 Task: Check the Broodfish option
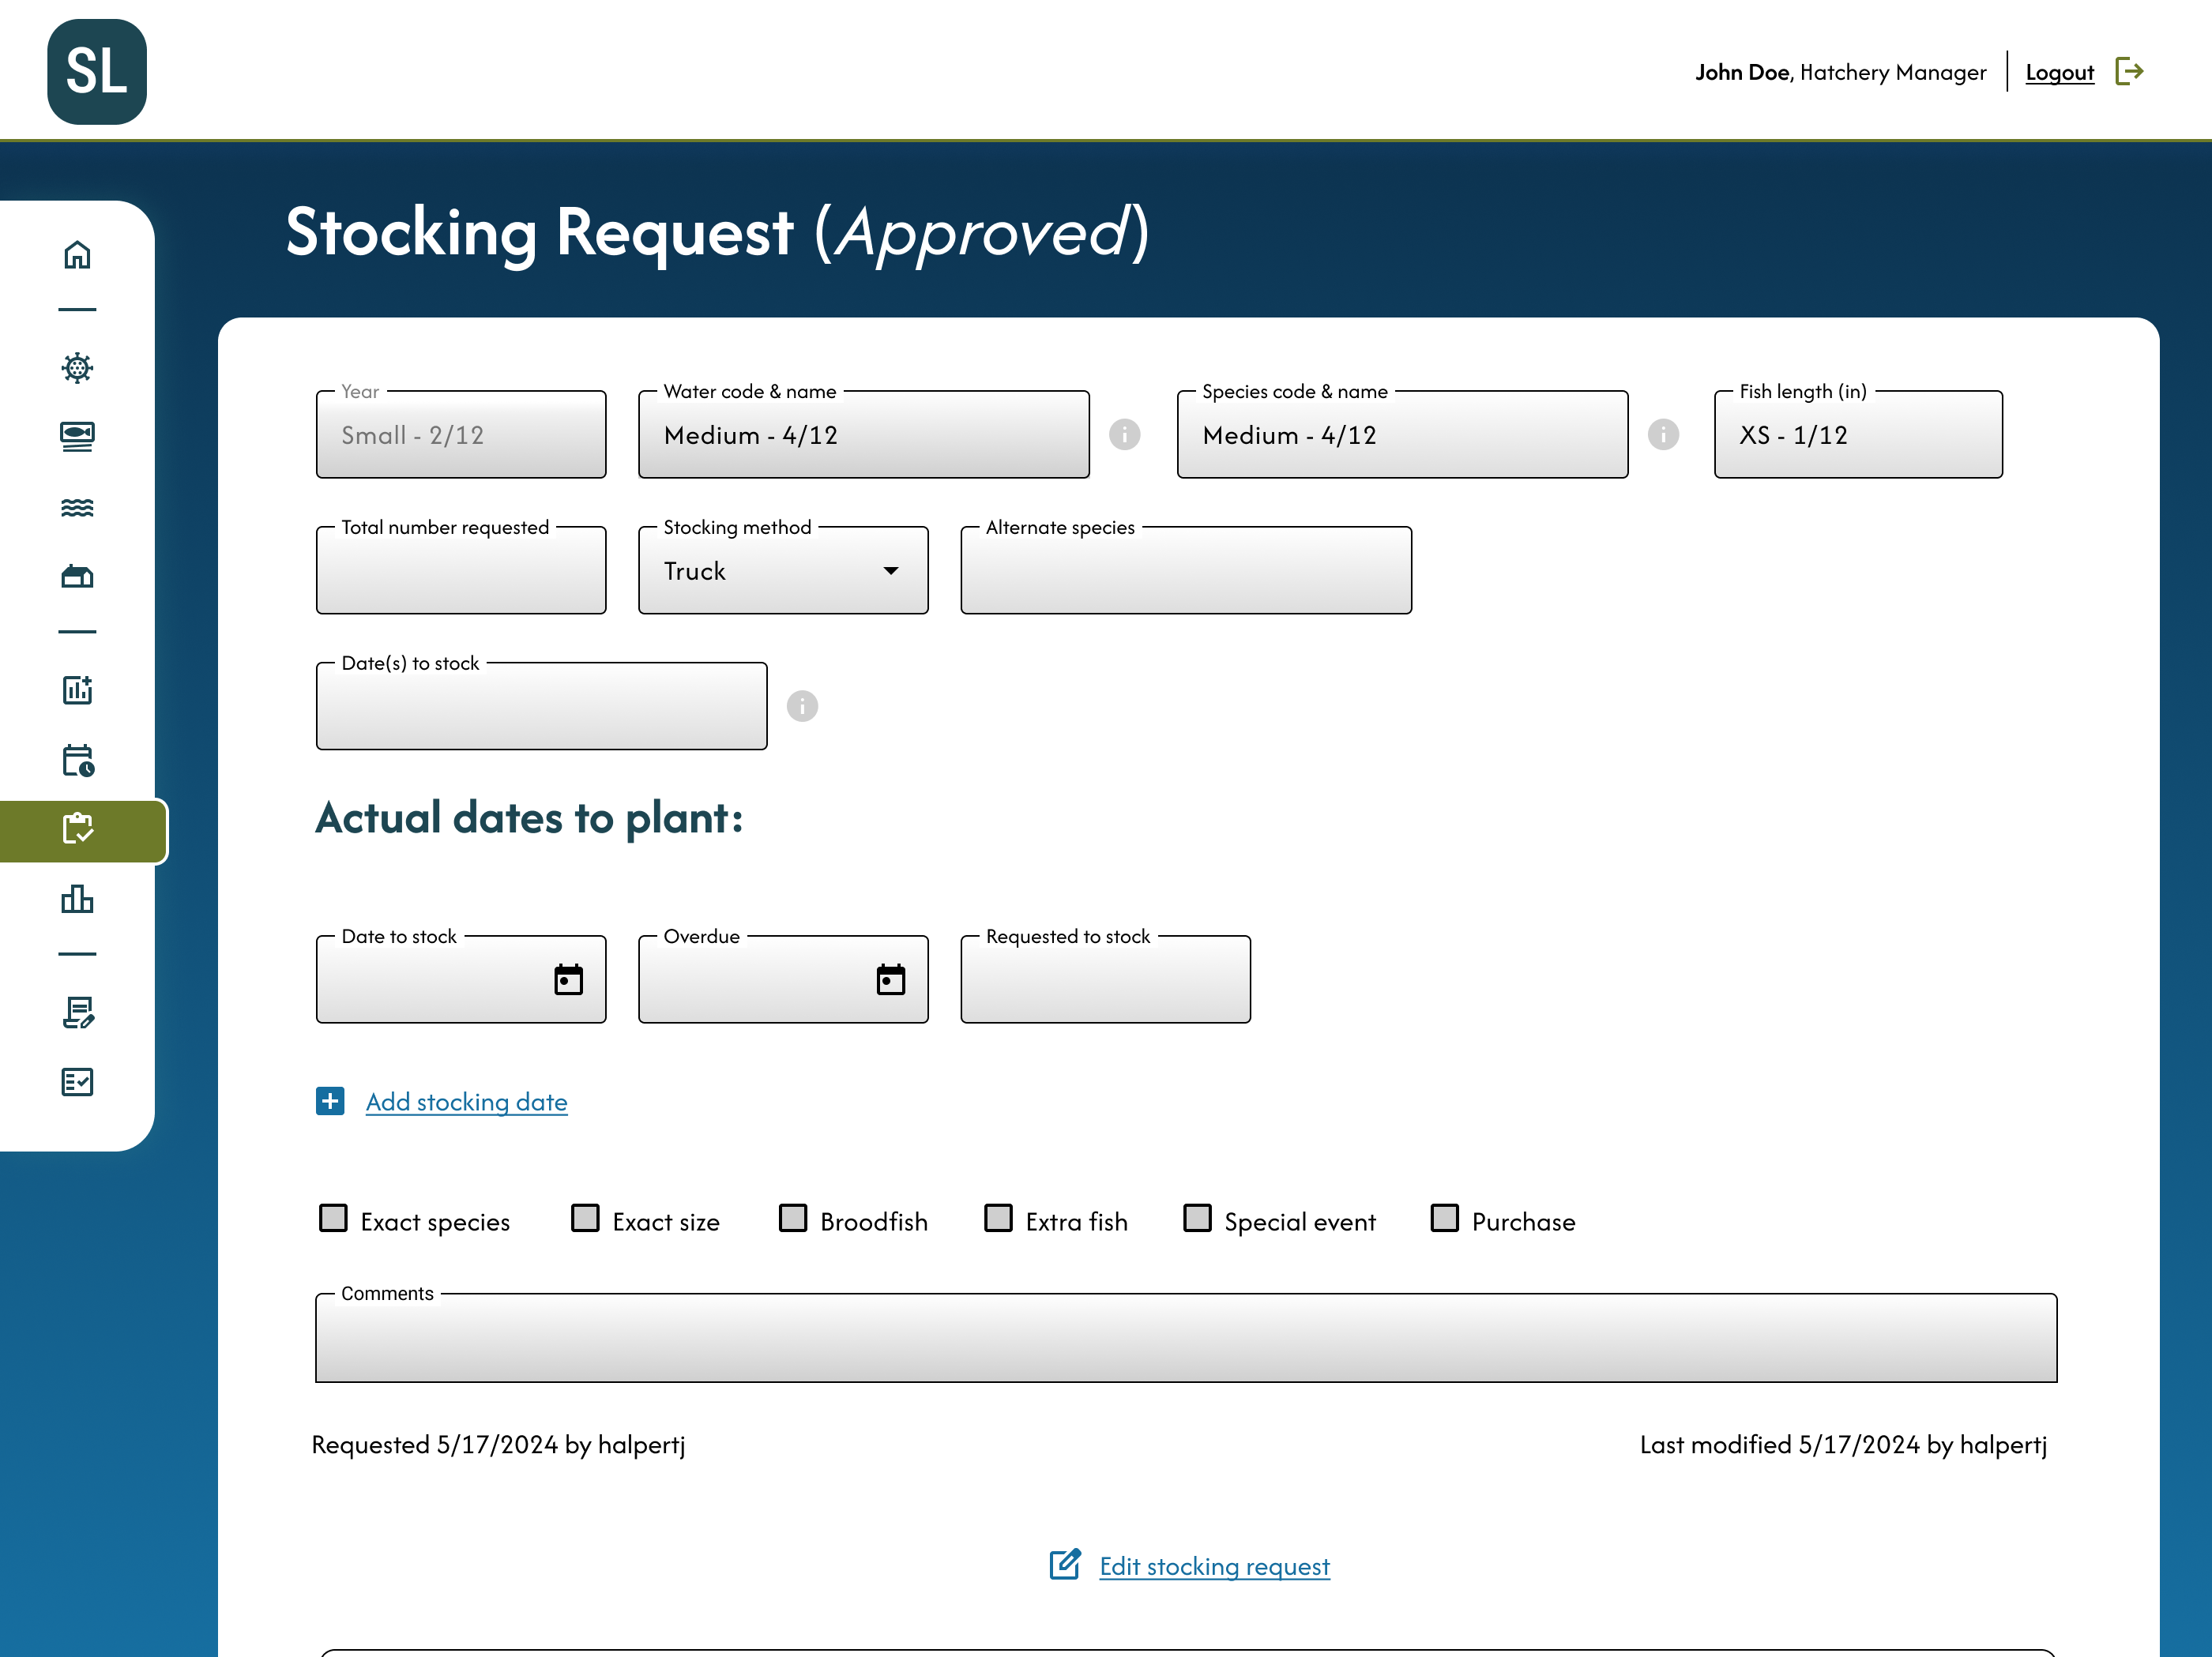tap(793, 1218)
